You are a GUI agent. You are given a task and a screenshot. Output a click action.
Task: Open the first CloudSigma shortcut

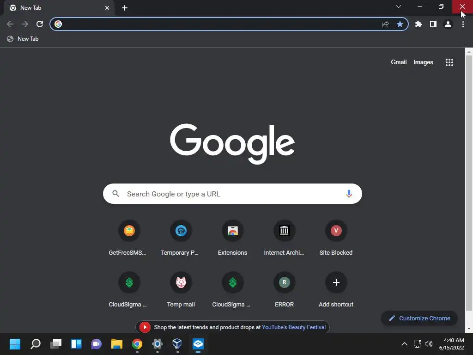click(129, 290)
